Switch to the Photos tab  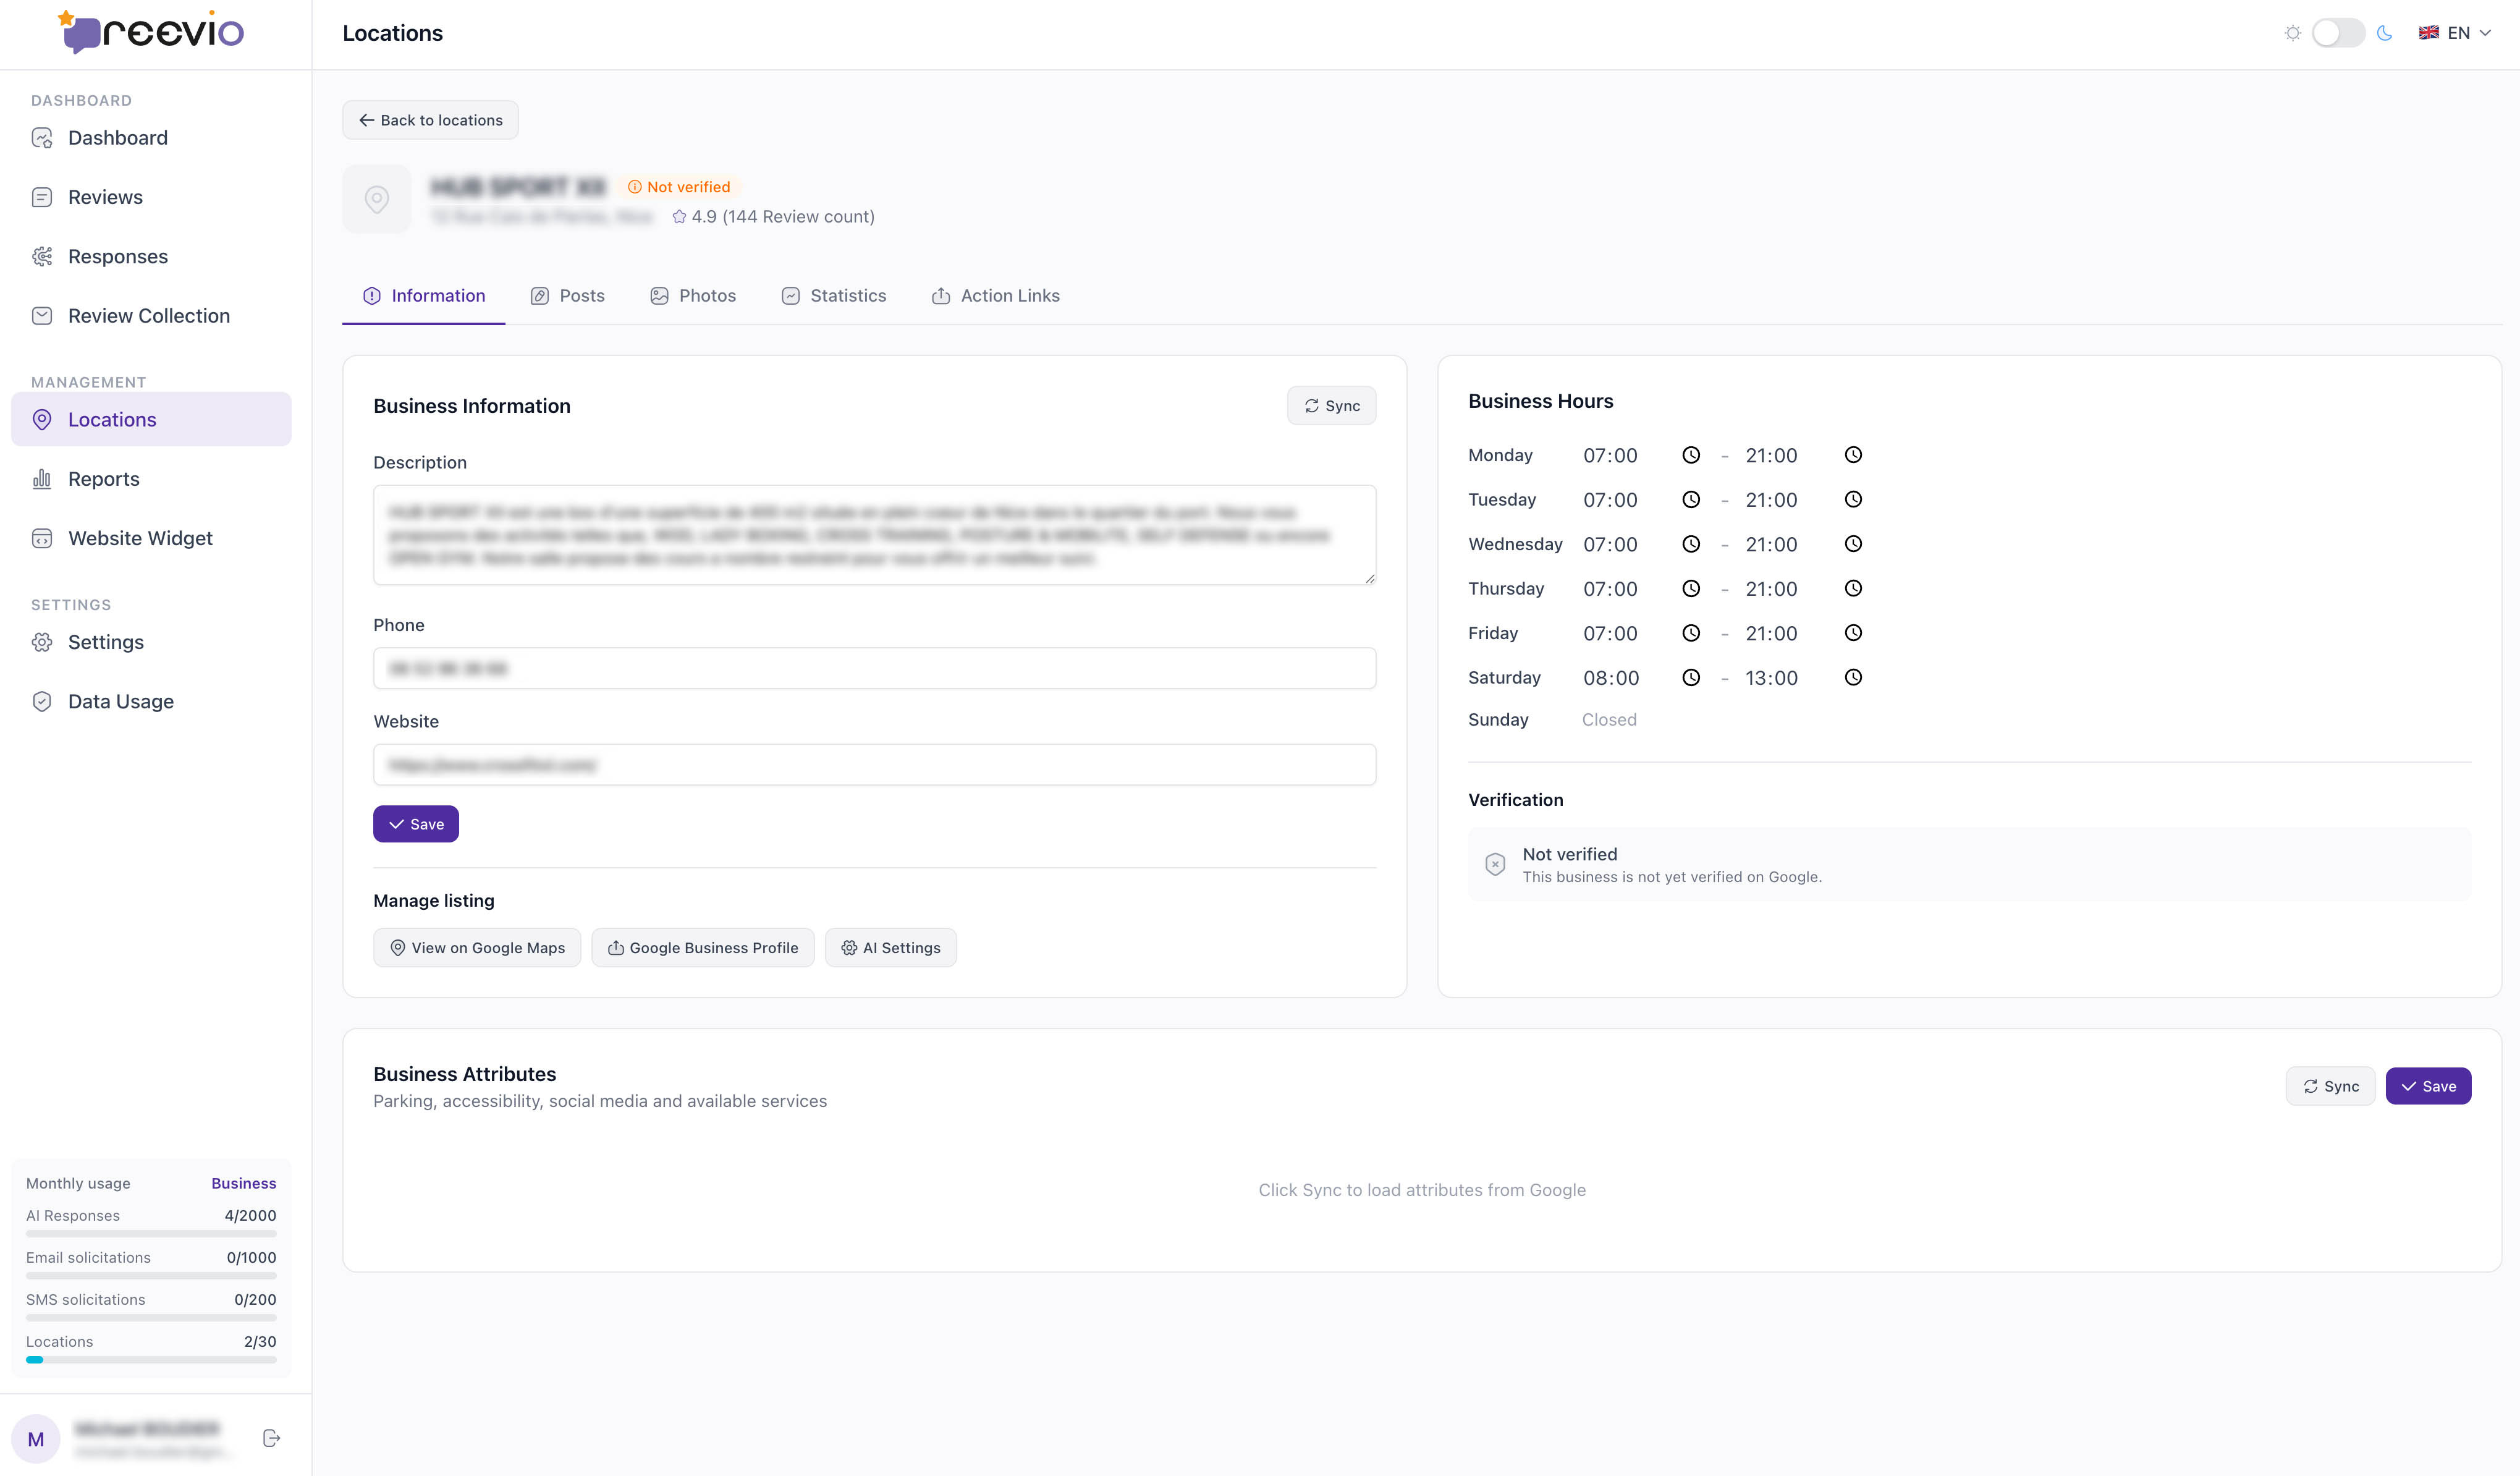[x=693, y=295]
